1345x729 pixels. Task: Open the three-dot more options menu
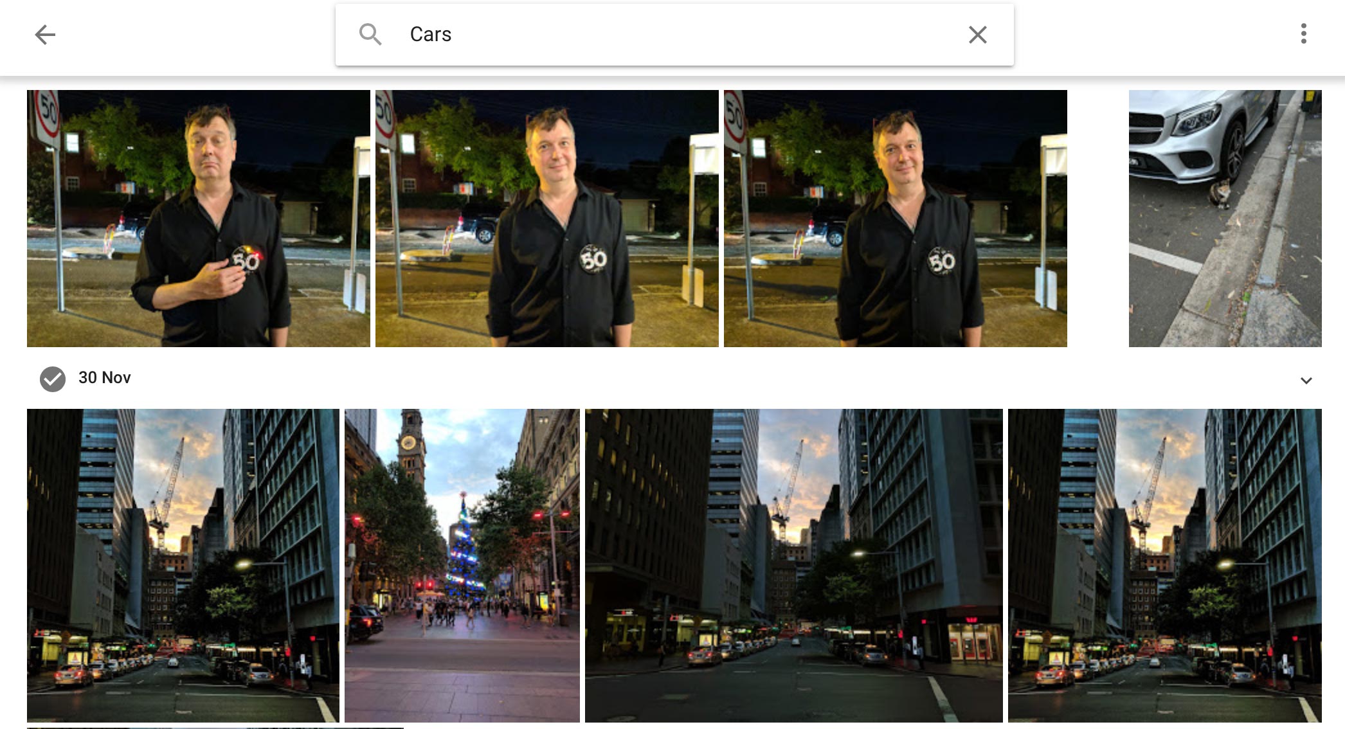coord(1303,33)
